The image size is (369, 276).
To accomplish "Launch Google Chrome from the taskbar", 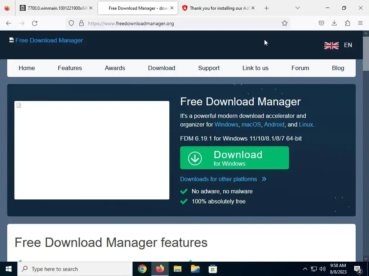I will tap(142, 269).
